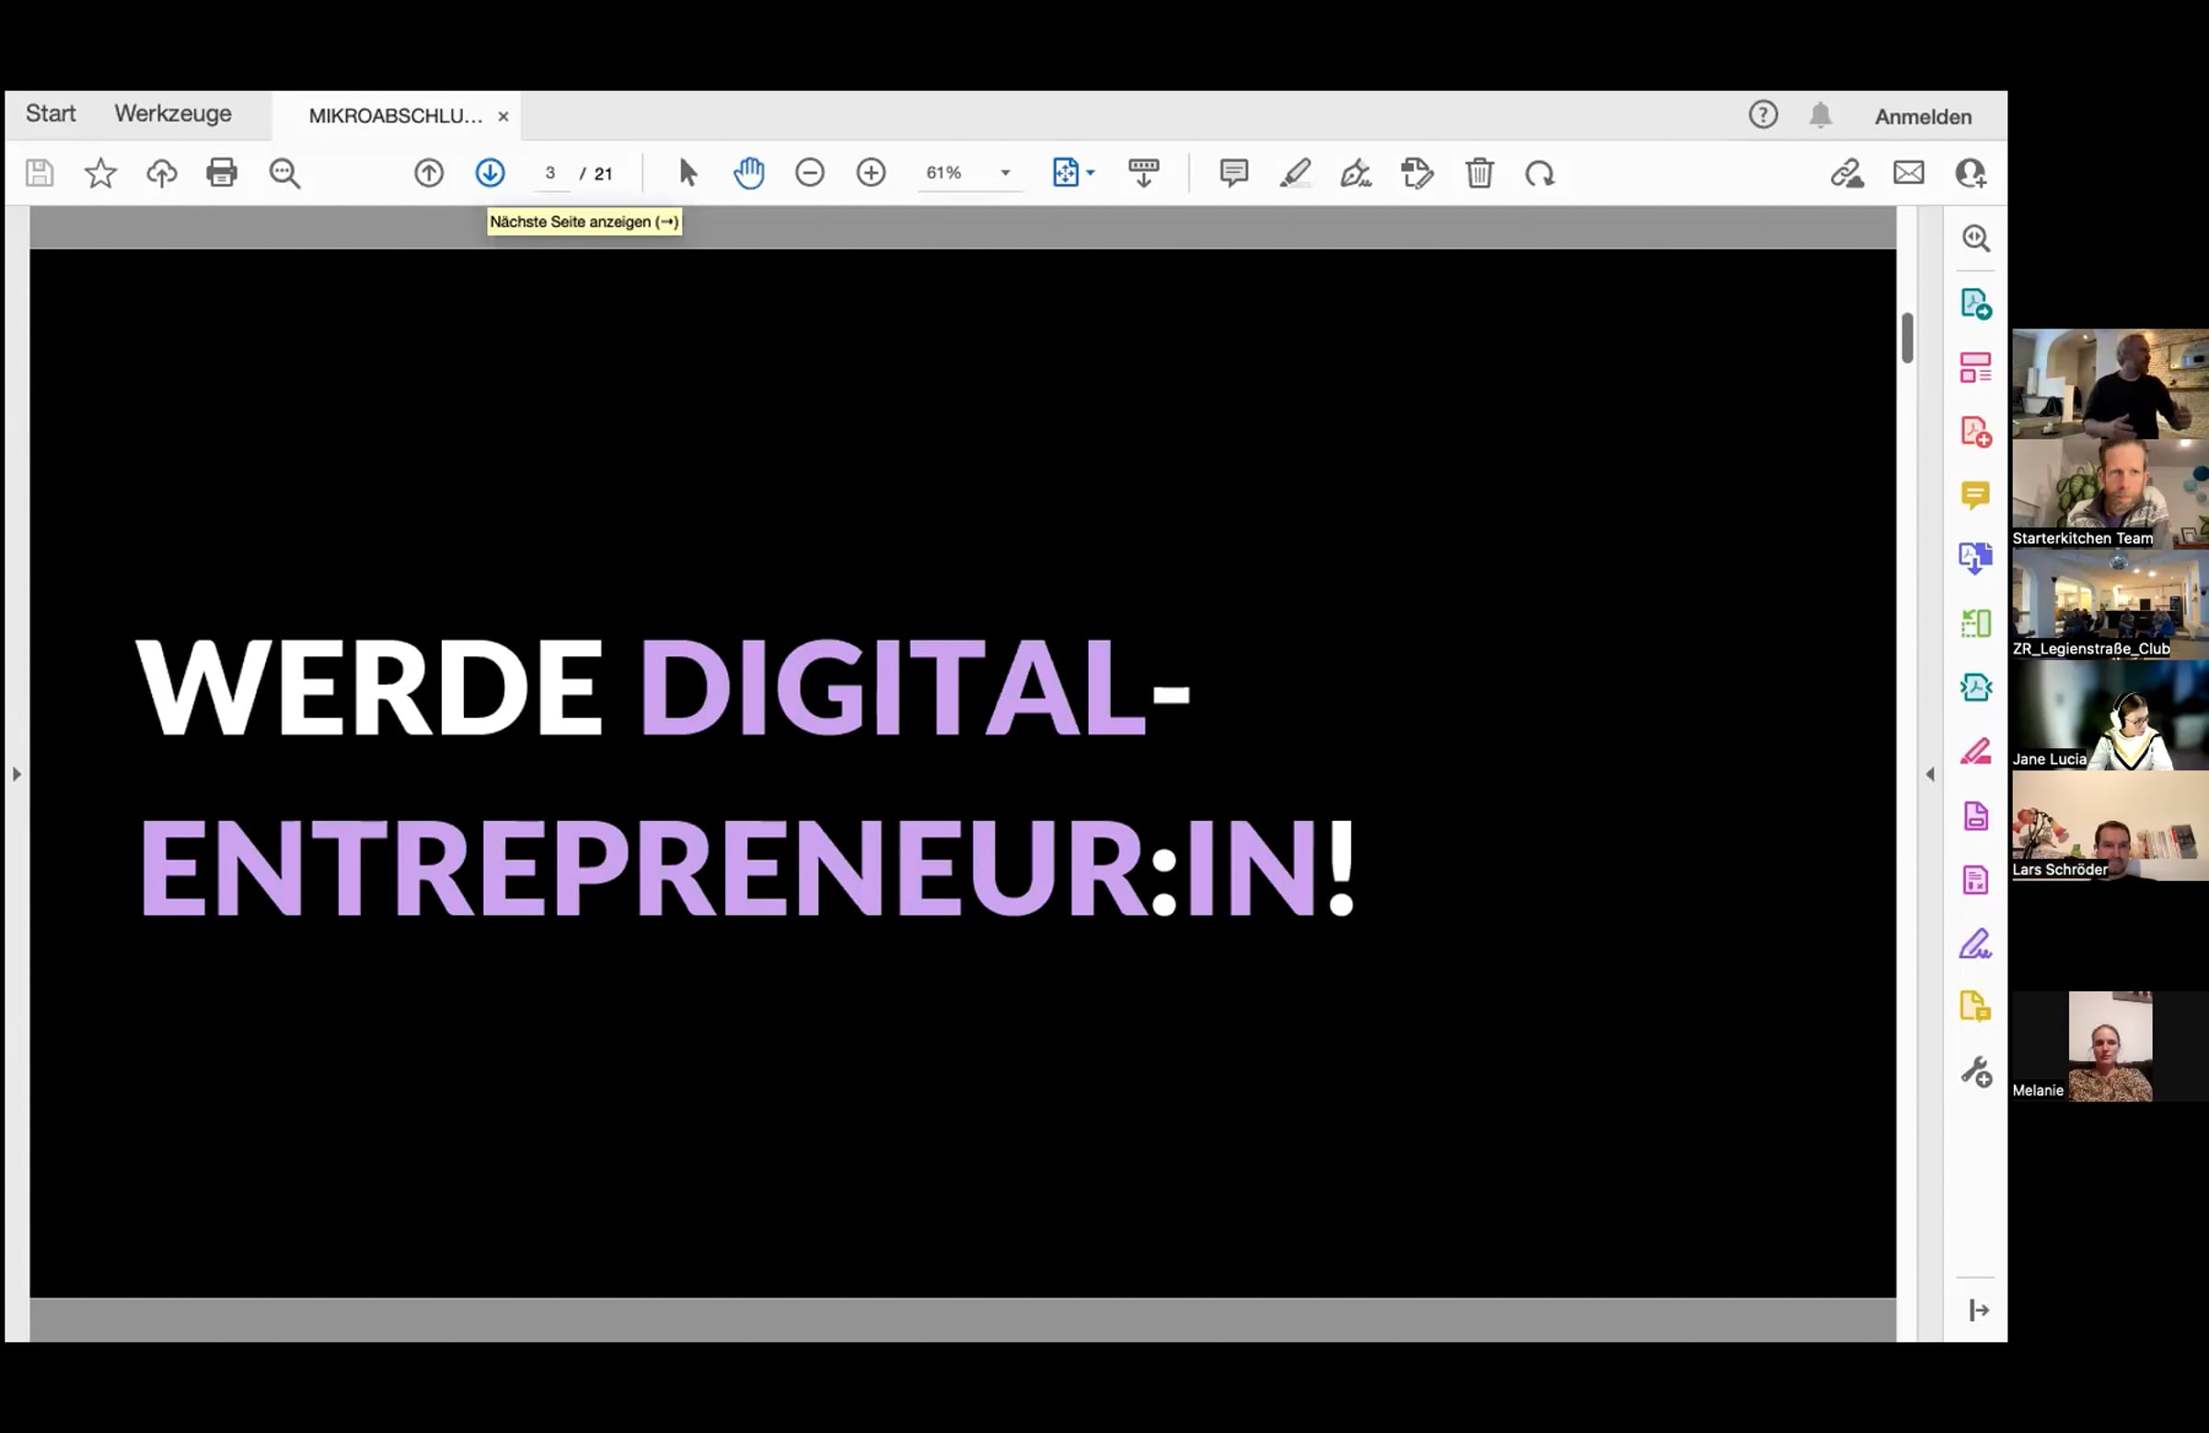Collapse the right tools pane arrow
This screenshot has height=1433, width=2209.
point(1930,773)
